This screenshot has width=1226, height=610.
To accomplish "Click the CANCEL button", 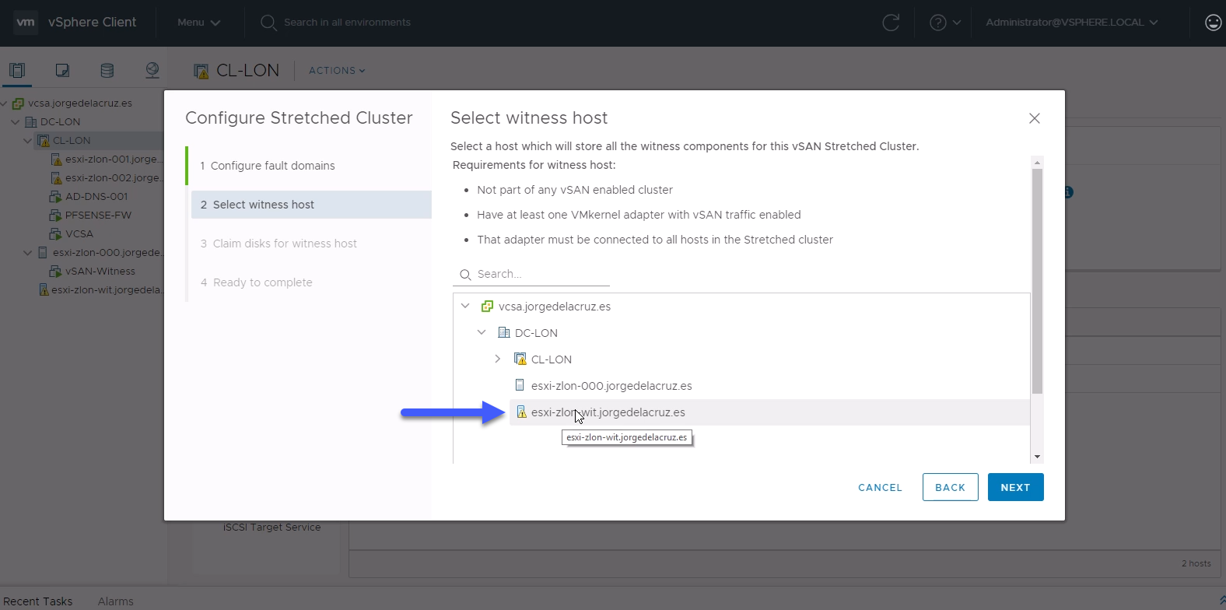I will click(x=880, y=487).
